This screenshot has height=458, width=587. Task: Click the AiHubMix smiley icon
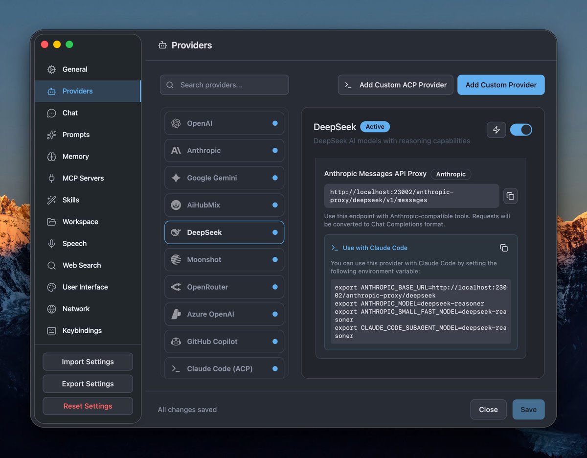click(x=176, y=205)
